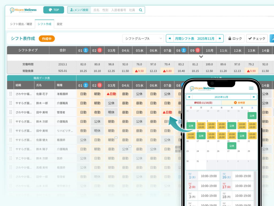Click the TOP button
Viewport: 274px width, 206px height.
click(x=54, y=10)
